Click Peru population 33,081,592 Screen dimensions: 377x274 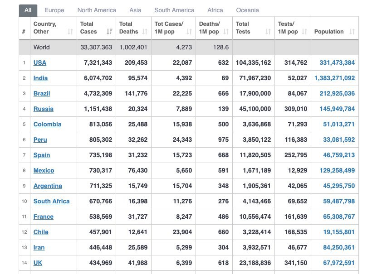coord(339,139)
